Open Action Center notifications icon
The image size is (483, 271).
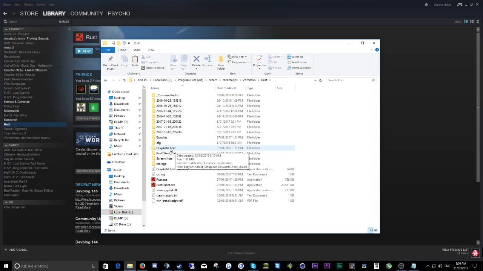tap(475, 266)
